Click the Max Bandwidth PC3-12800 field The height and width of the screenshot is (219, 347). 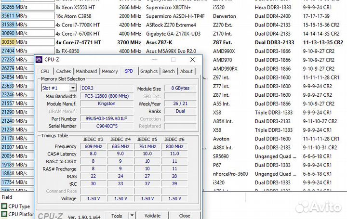coord(107,96)
